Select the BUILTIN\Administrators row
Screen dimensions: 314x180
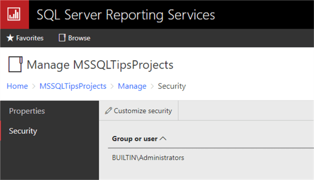tap(211, 157)
